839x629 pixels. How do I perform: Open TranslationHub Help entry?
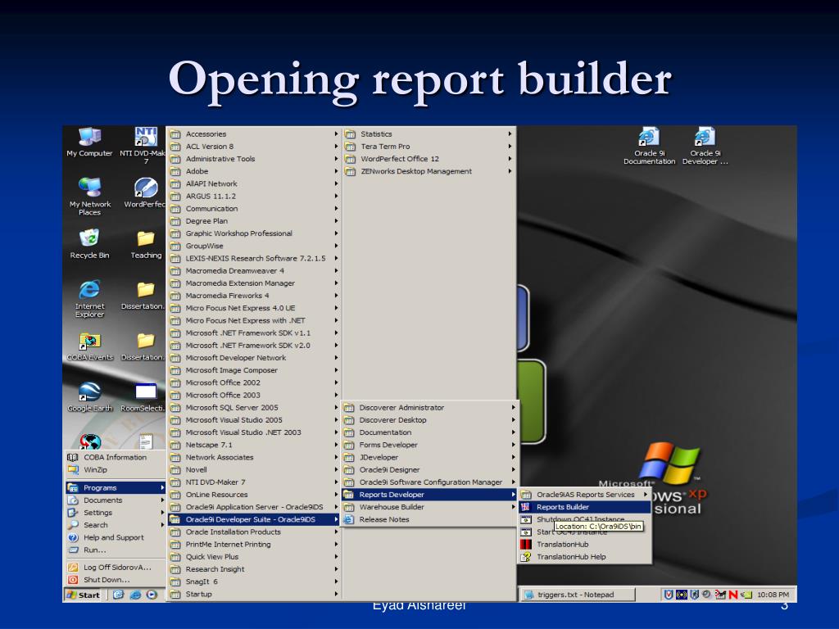[x=585, y=557]
